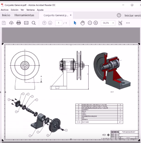Select the Conjunto General.pdf document tab
Viewport: 141px width, 143px height.
(56, 15)
